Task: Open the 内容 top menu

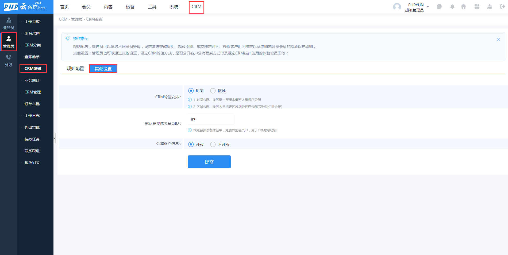Action: click(108, 7)
